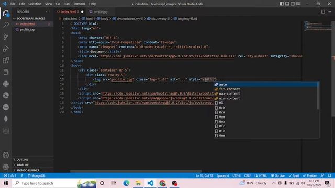The width and height of the screenshot is (335, 188).
Task: Open File Explorer from taskbar
Action: coord(138,183)
